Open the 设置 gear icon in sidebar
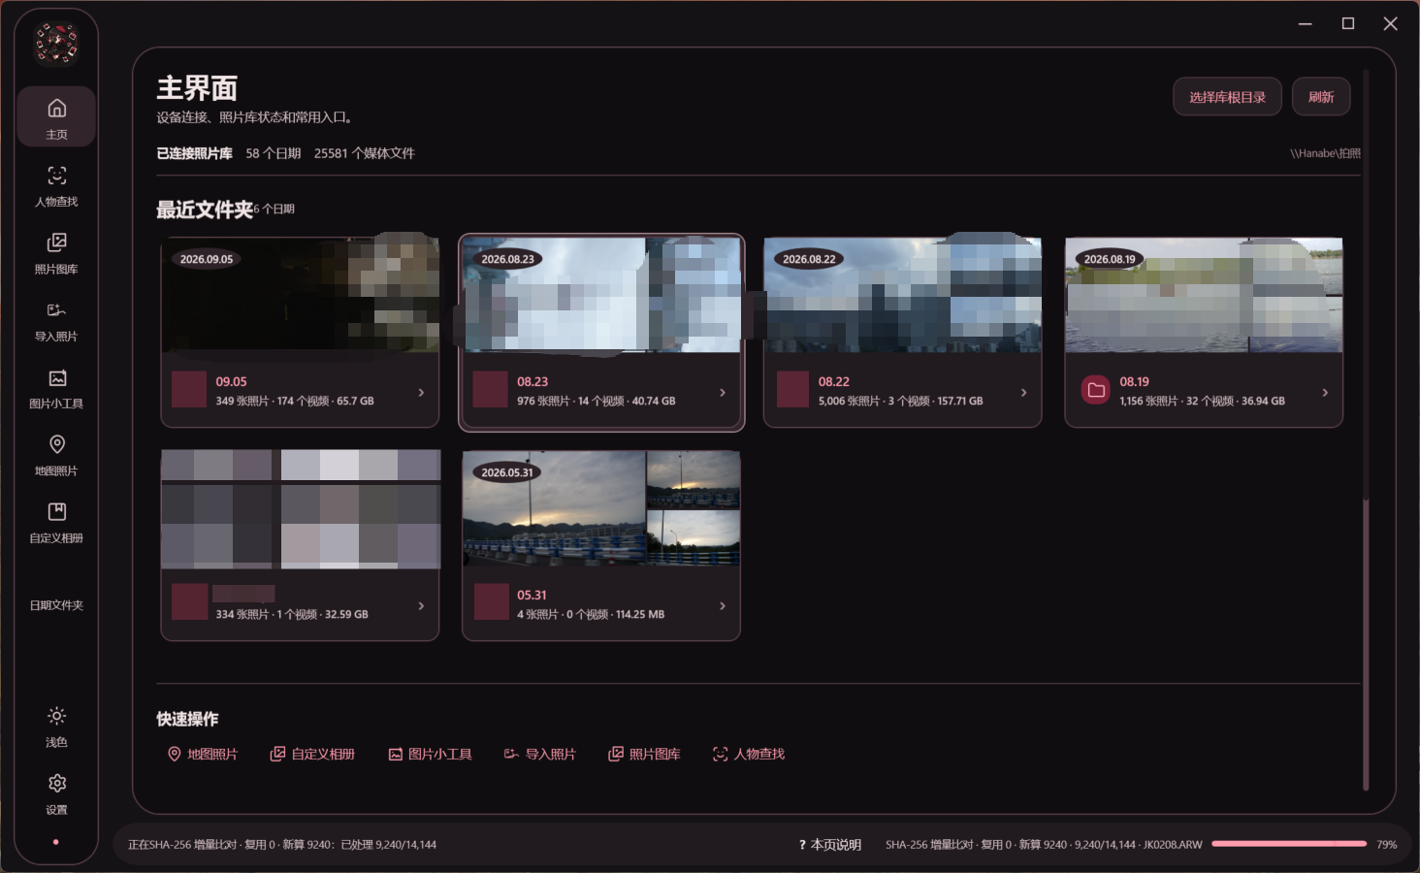 click(56, 783)
